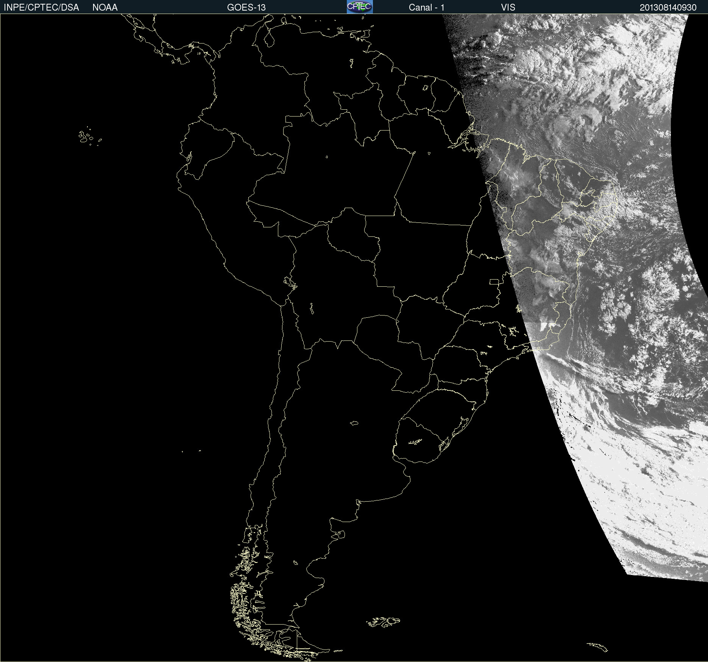Click the Canal - 1 channel label
Image resolution: width=708 pixels, height=662 pixels.
(426, 8)
